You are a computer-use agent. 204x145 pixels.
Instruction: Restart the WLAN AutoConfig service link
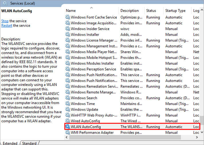tap(7, 26)
